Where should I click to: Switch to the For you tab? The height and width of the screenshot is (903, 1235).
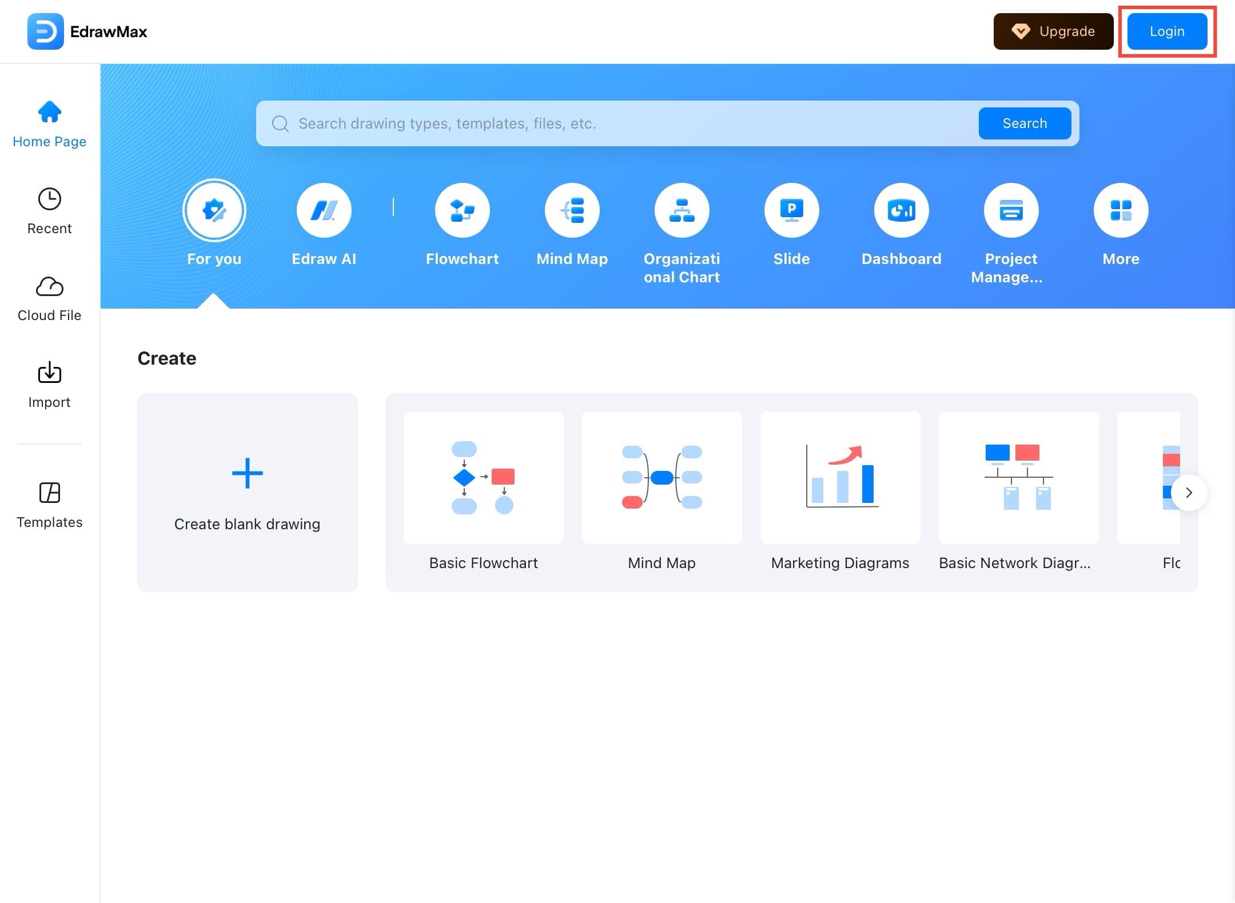tap(214, 210)
